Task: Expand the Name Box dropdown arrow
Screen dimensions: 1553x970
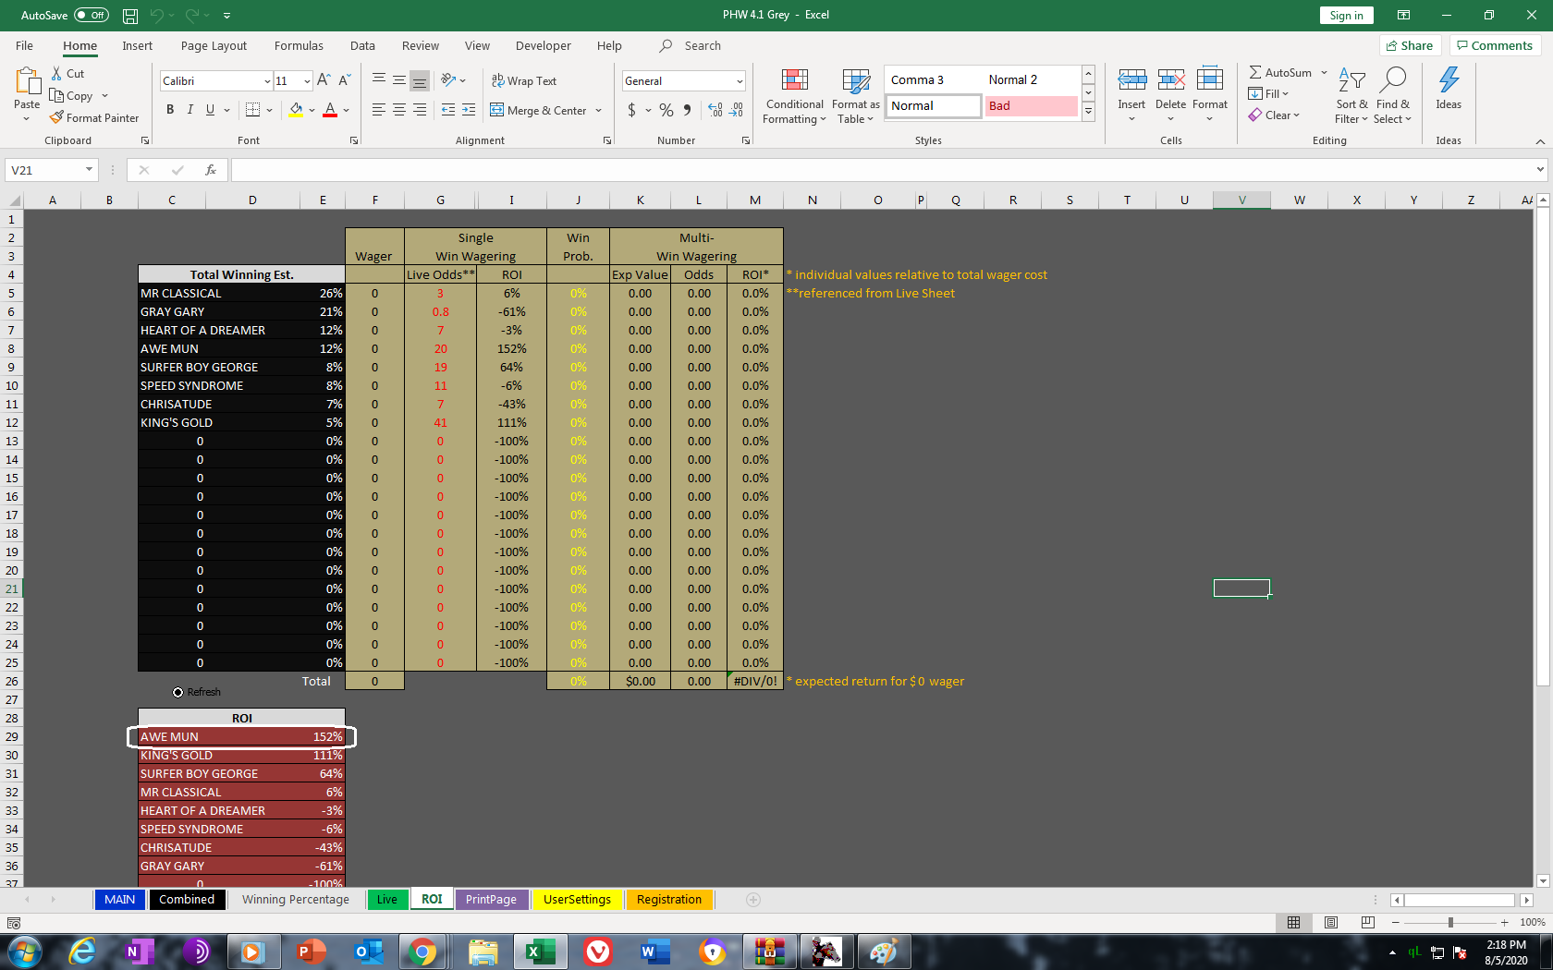Action: pyautogui.click(x=89, y=170)
